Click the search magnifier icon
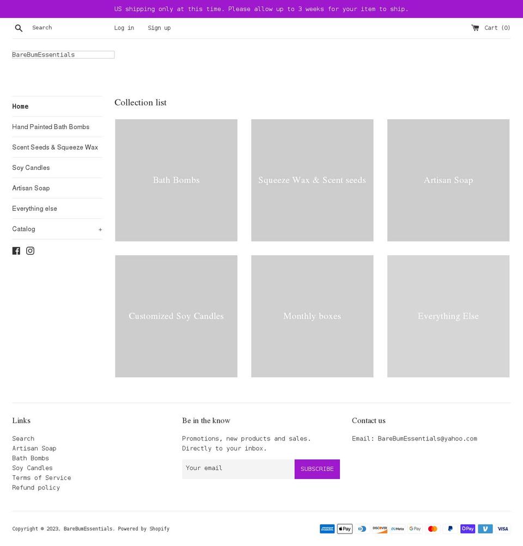 click(x=19, y=28)
